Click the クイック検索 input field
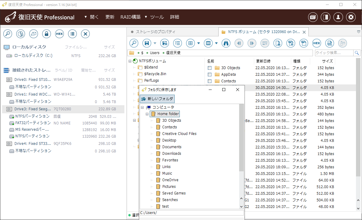362x220 pixels. point(334,53)
